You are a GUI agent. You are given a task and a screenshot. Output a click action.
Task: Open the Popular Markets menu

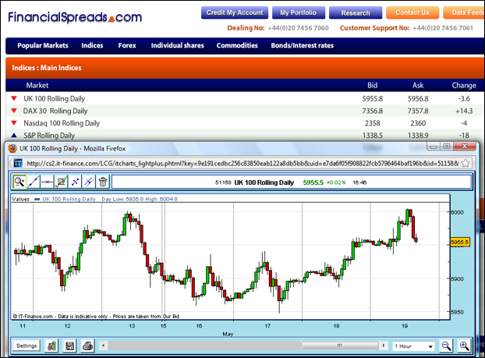(43, 45)
